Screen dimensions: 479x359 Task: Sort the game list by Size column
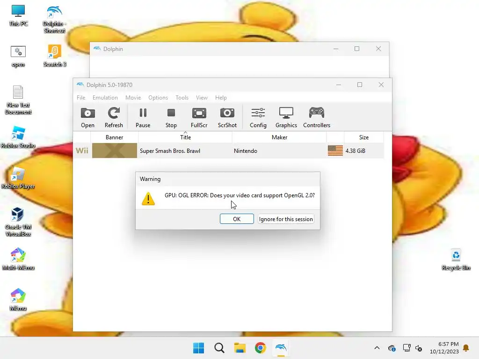(x=364, y=137)
